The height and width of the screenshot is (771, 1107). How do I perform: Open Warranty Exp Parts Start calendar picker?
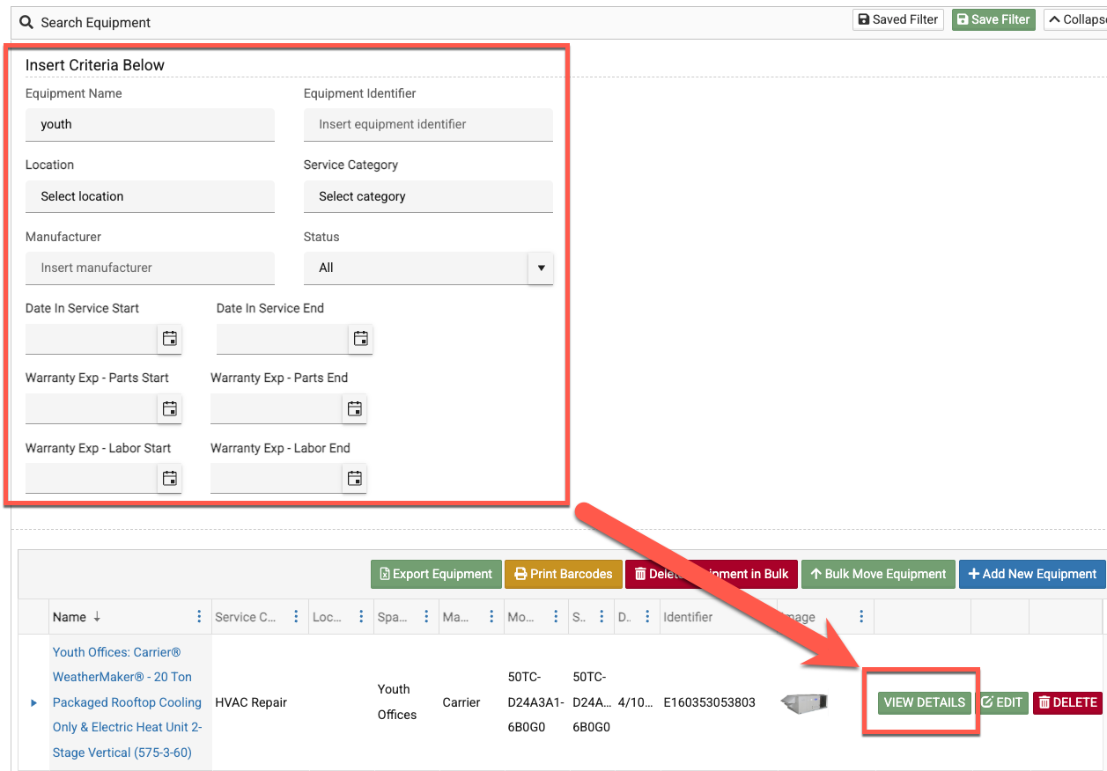(170, 408)
